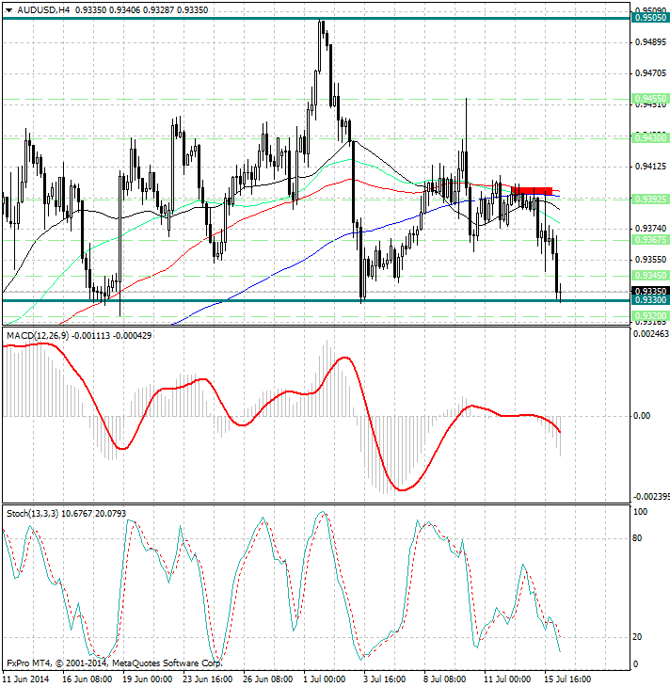
Task: Select the 0.93740 price scale value
Action: point(651,229)
